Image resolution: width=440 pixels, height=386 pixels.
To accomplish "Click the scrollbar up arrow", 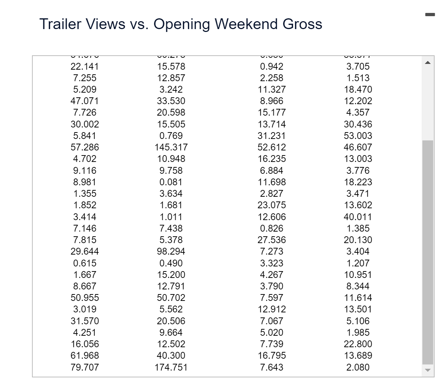I will tap(428, 62).
